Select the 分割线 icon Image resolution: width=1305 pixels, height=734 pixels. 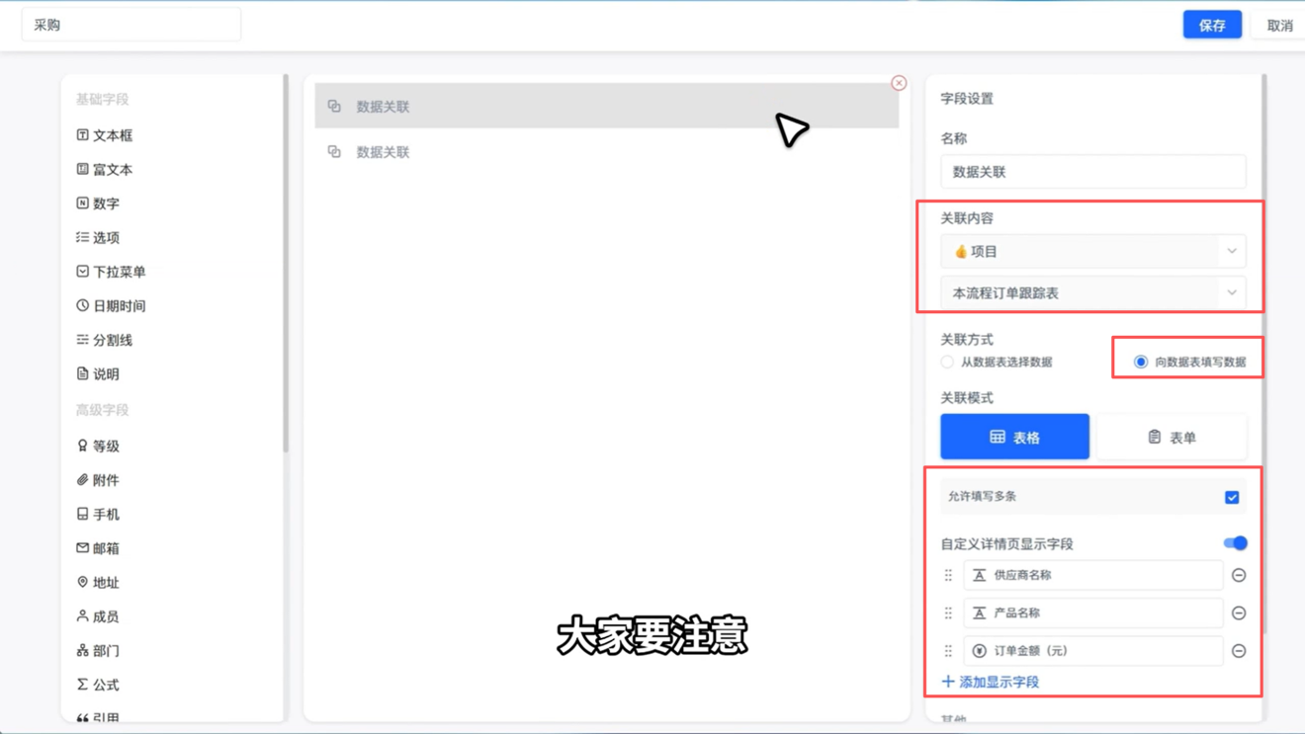(x=83, y=340)
